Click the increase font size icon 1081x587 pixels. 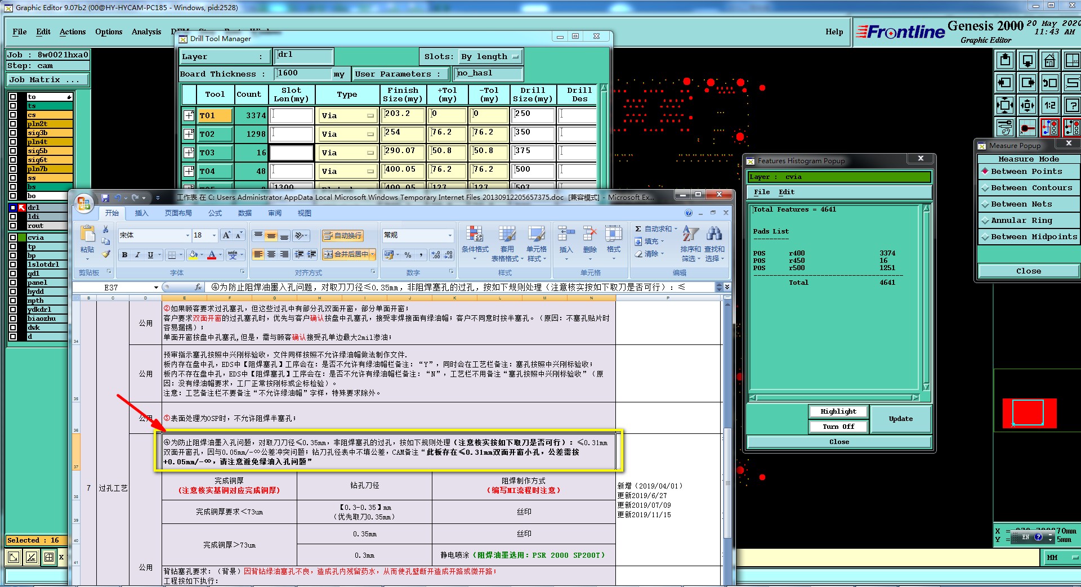[x=226, y=235]
